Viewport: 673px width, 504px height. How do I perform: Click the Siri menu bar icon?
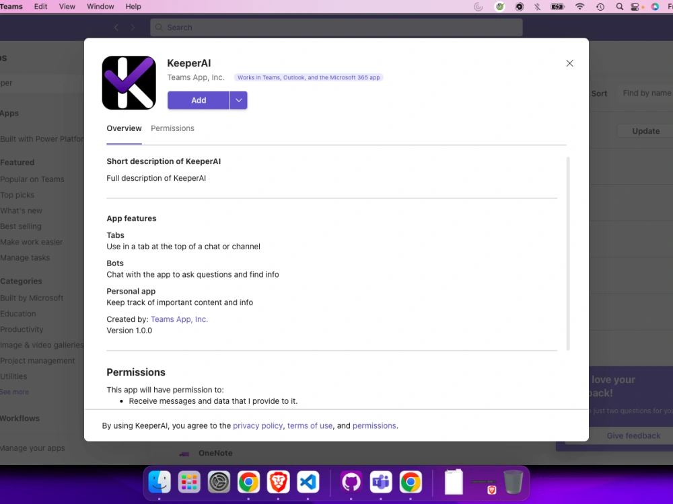[655, 7]
